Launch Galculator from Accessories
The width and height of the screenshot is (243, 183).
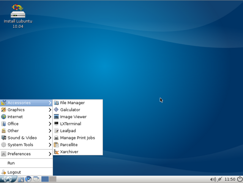77,110
